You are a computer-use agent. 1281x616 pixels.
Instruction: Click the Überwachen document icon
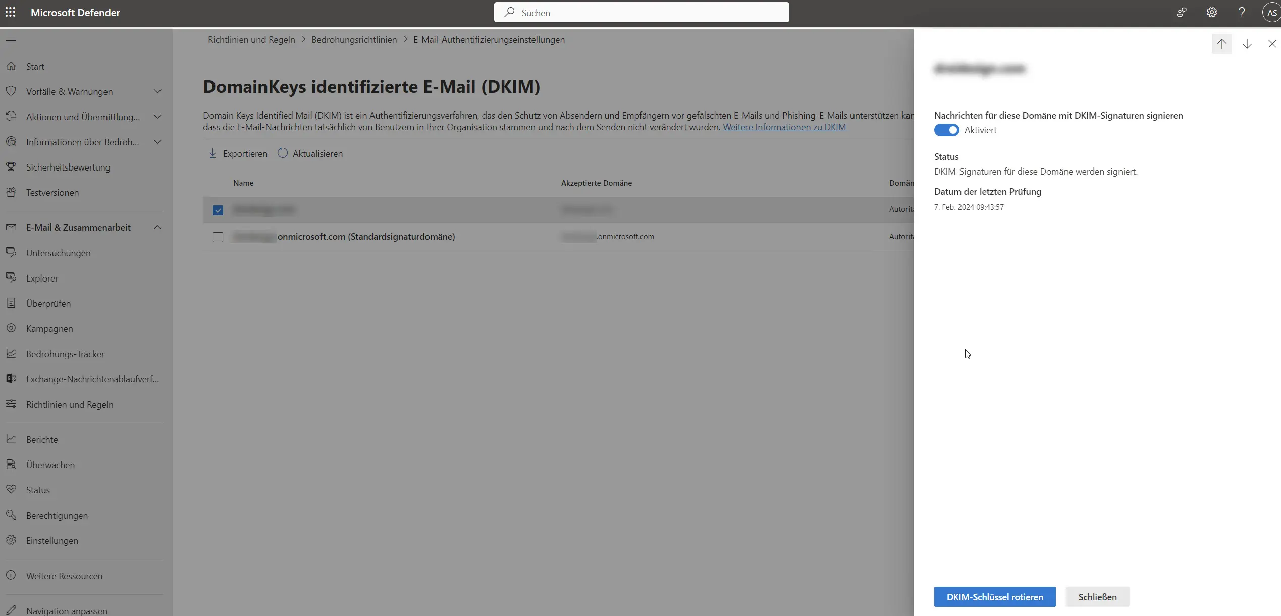pos(11,465)
